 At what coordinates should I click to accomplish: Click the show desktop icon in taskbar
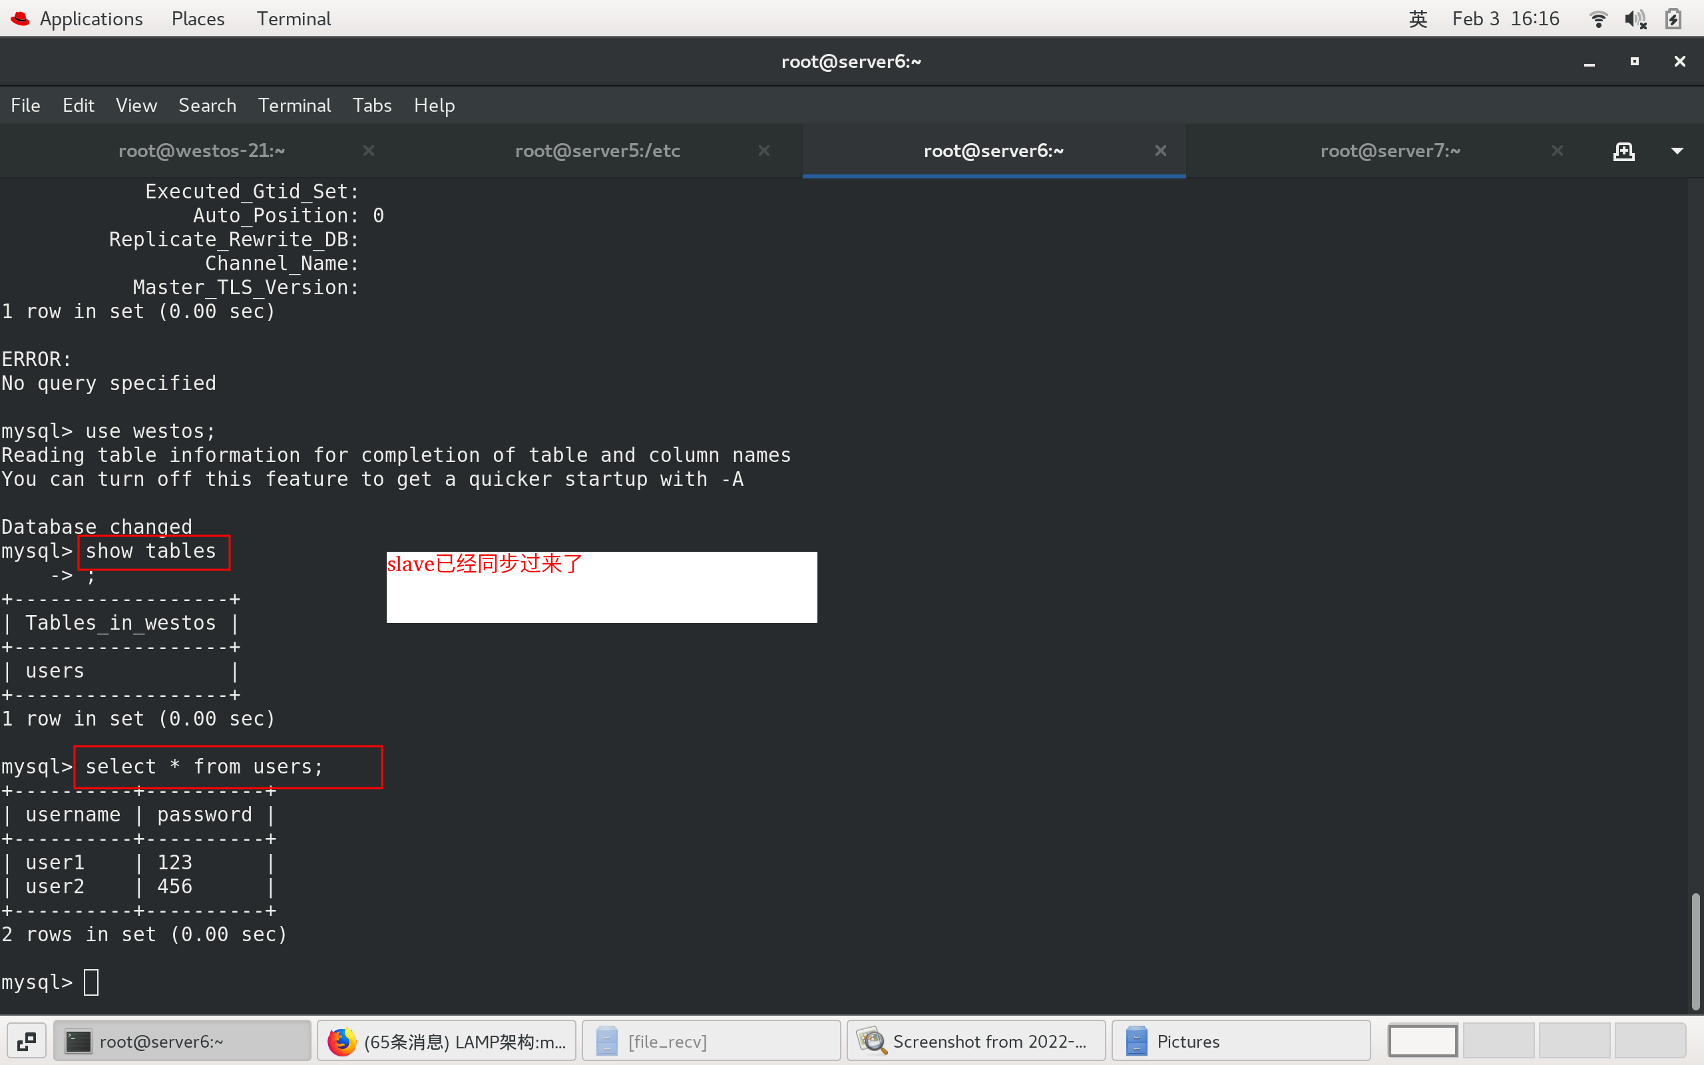pos(27,1041)
